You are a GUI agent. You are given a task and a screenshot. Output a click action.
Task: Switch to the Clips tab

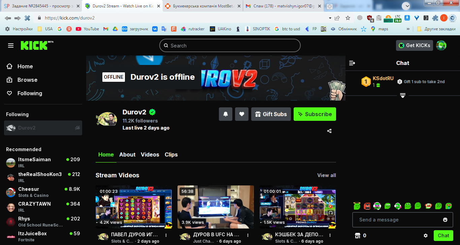(171, 154)
